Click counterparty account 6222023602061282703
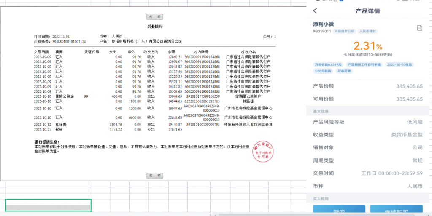Viewport: 432px width, 216px height. coord(202,101)
